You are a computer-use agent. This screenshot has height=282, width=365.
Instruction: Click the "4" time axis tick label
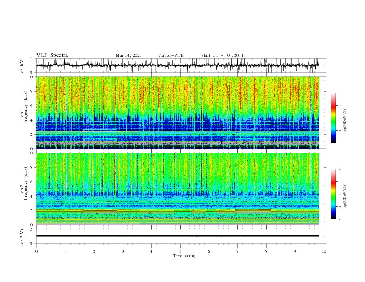pos(151,251)
